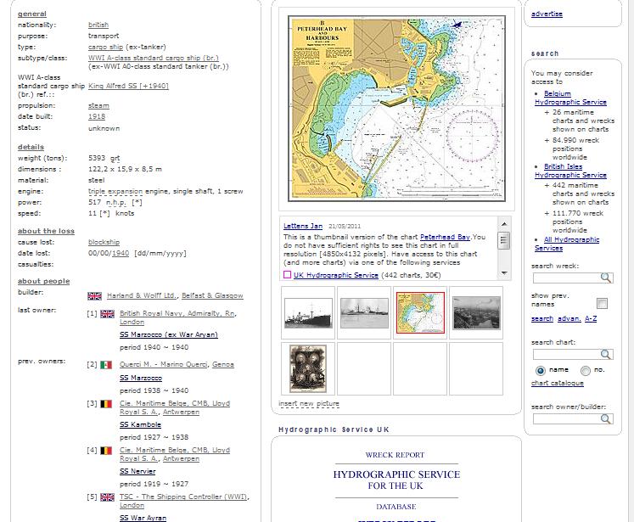Click the search owner/builder magnifier icon
The height and width of the screenshot is (522, 634).
606,419
